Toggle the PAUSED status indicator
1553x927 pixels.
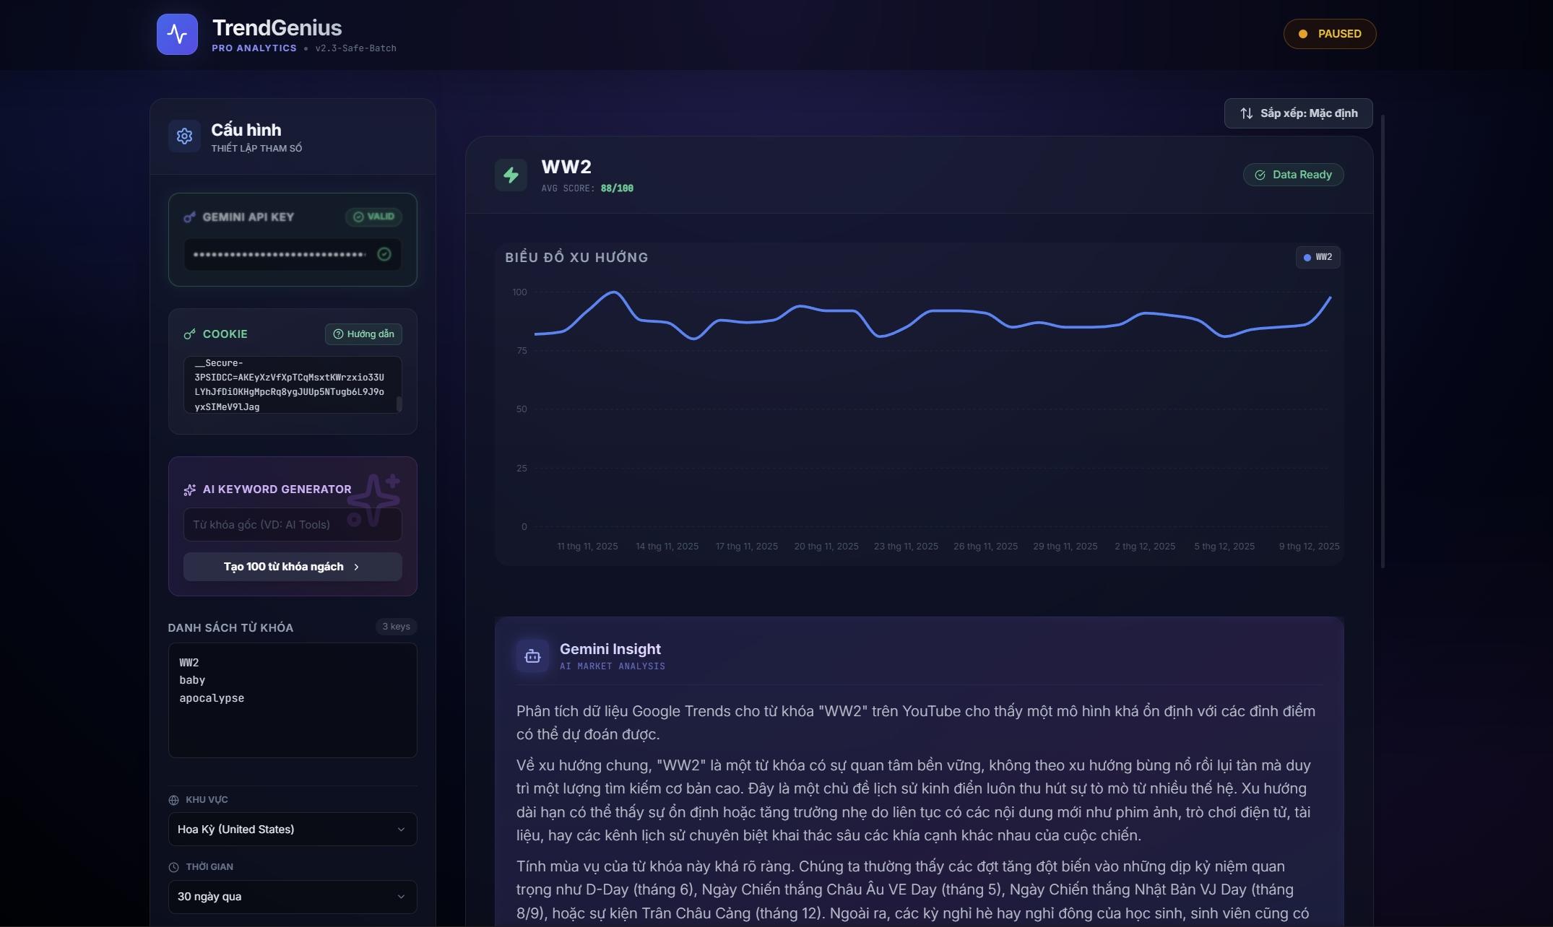[x=1329, y=34]
